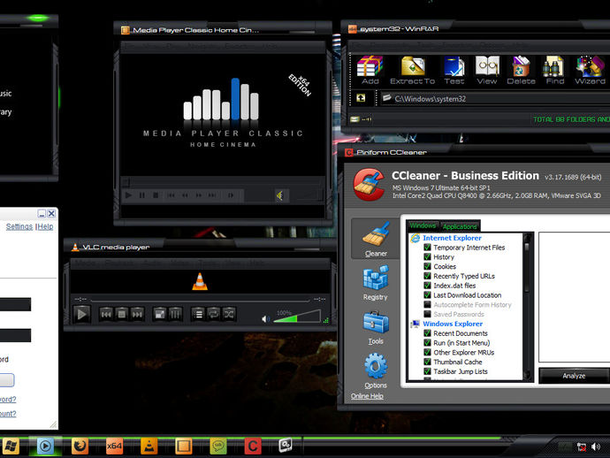Viewport: 610px width, 458px height.
Task: Uncheck Thumbnail Cache option
Action: 427,362
